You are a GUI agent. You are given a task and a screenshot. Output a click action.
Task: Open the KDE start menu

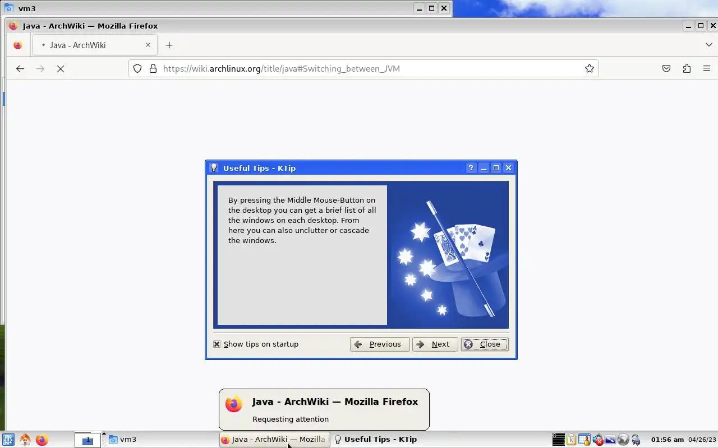[x=8, y=440]
